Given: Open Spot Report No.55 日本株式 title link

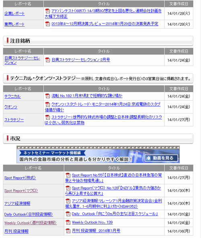Looking at the screenshot, I should pos(113,178).
